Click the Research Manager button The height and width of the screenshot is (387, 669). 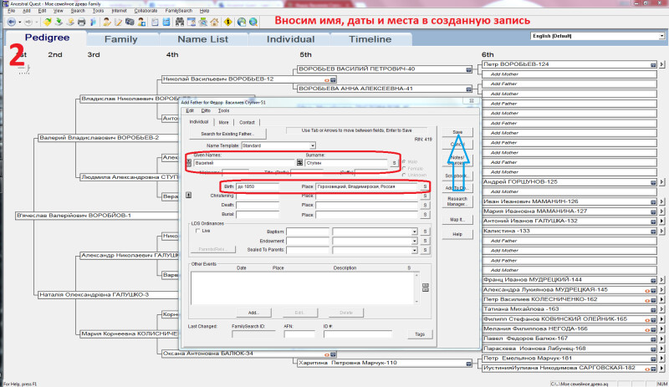tap(457, 201)
